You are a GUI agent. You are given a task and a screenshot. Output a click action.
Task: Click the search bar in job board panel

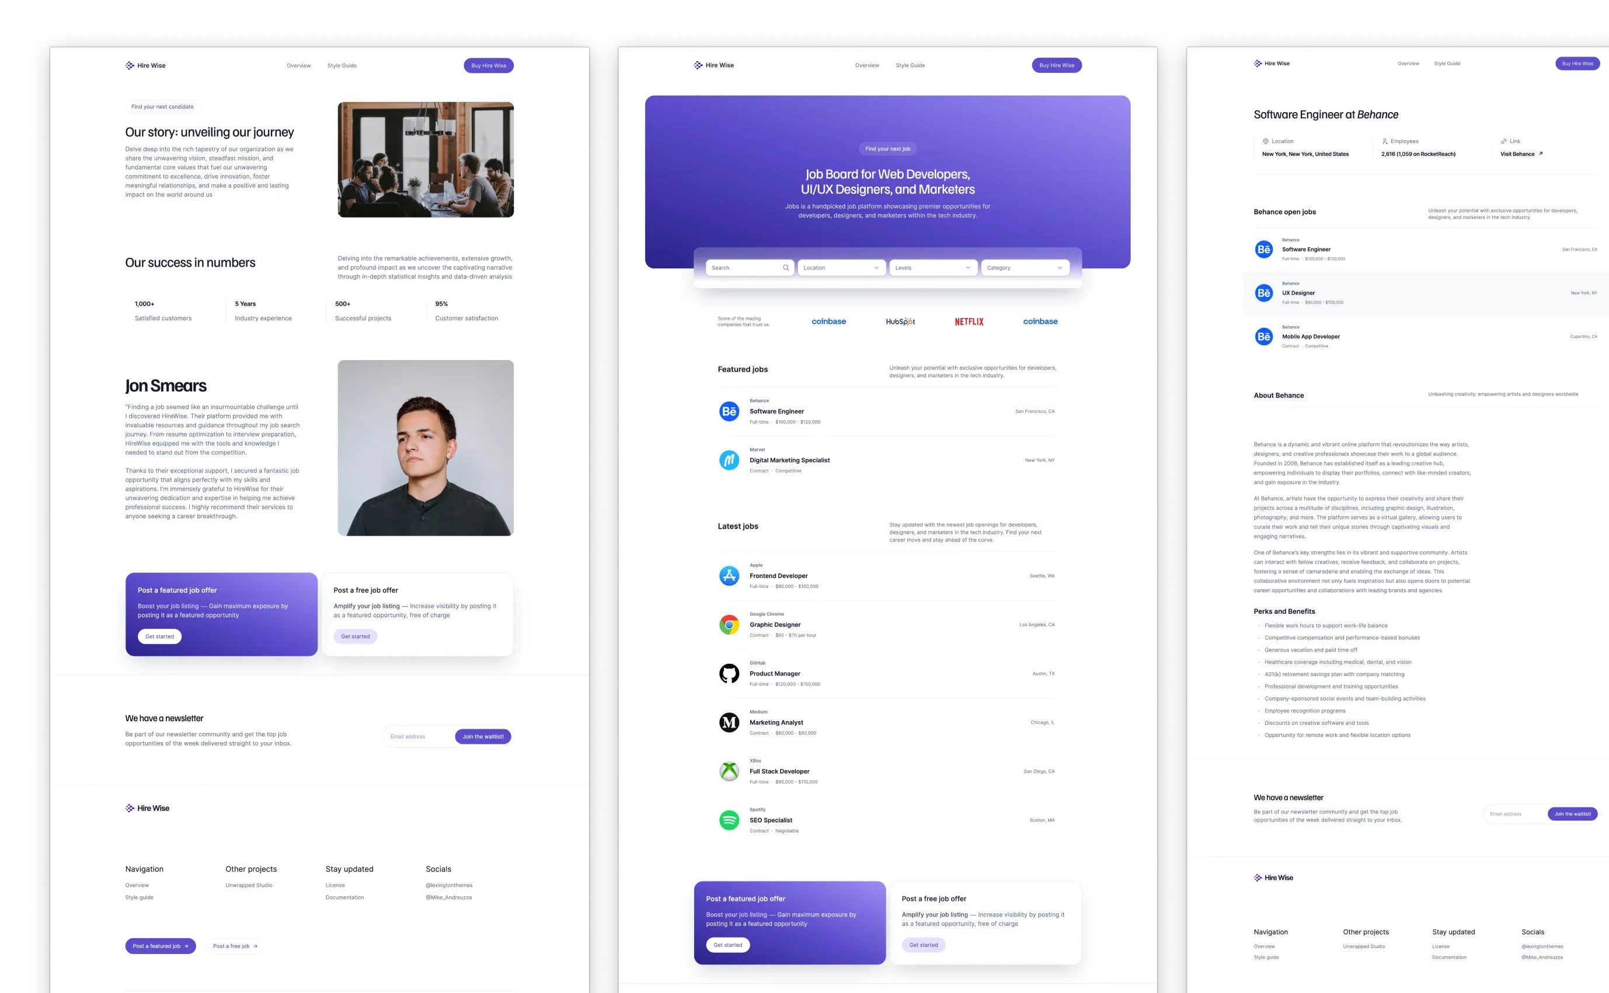coord(746,266)
